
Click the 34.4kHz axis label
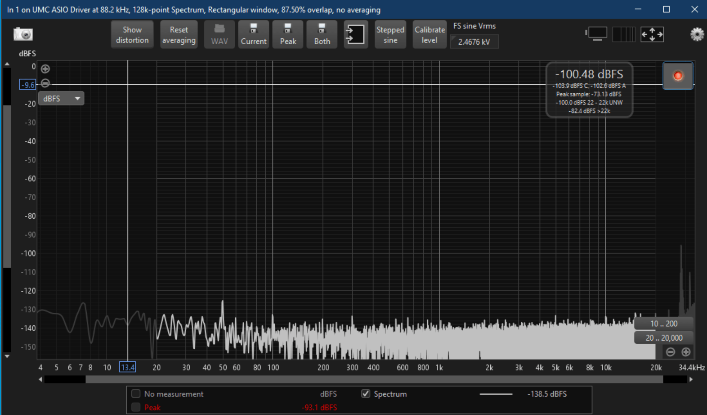point(692,368)
